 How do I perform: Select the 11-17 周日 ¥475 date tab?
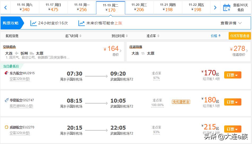53,7
